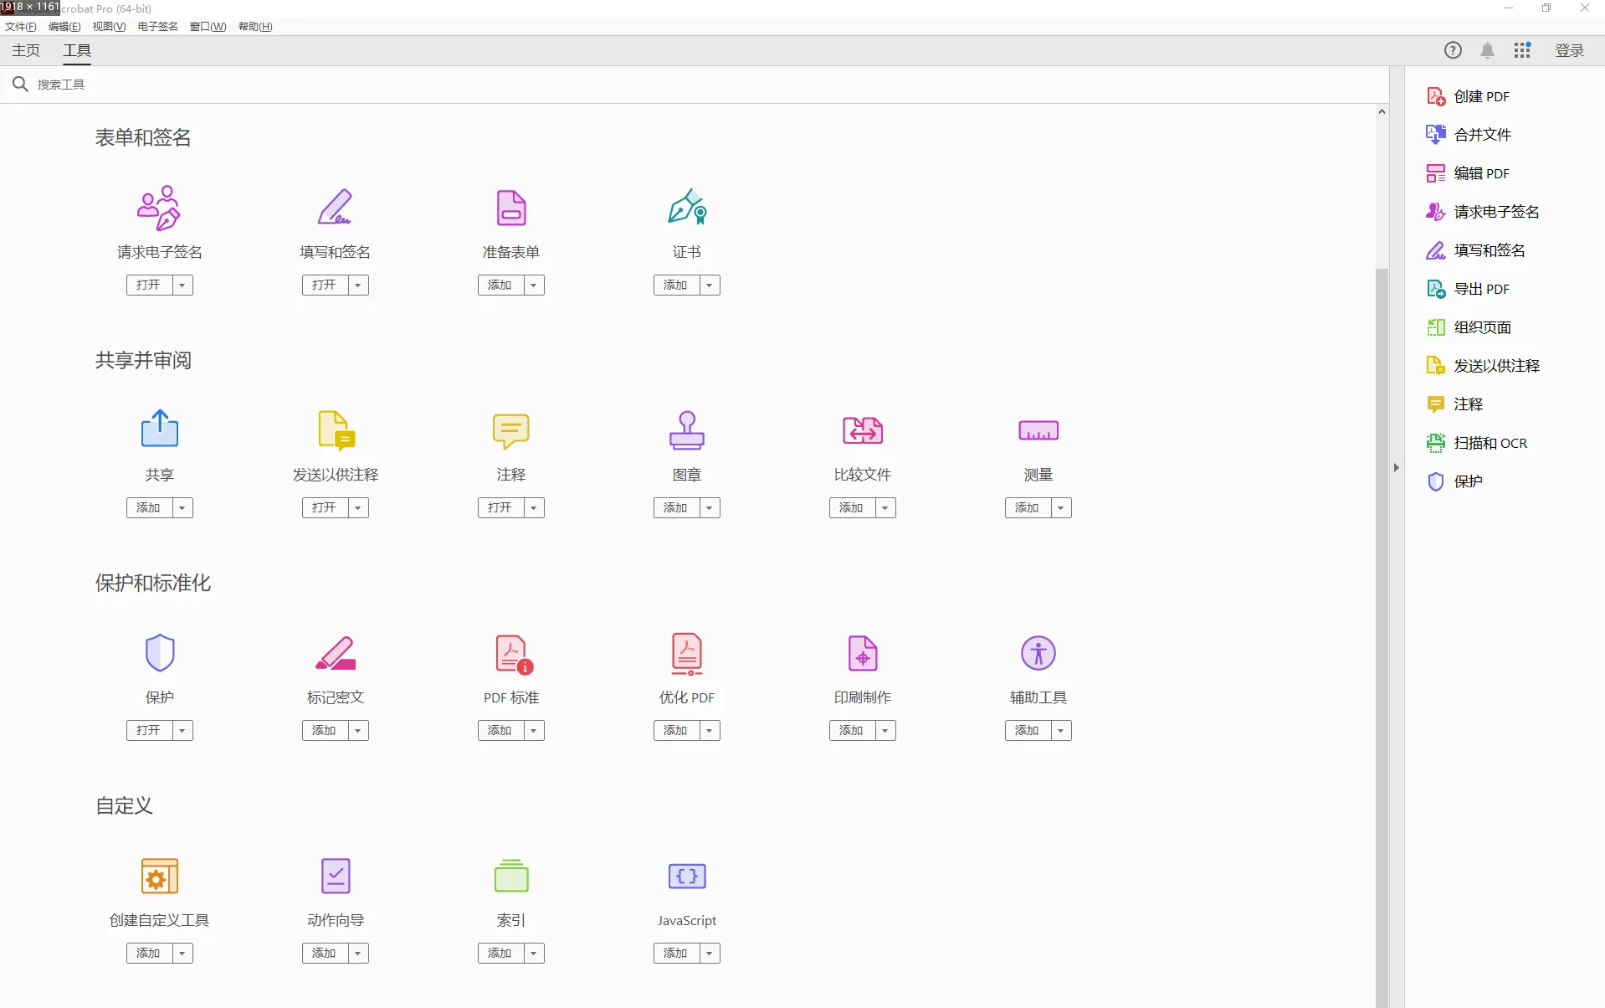Collapse the right pane using the arrow handle
Viewport: 1605px width, 1008px height.
pos(1396,468)
